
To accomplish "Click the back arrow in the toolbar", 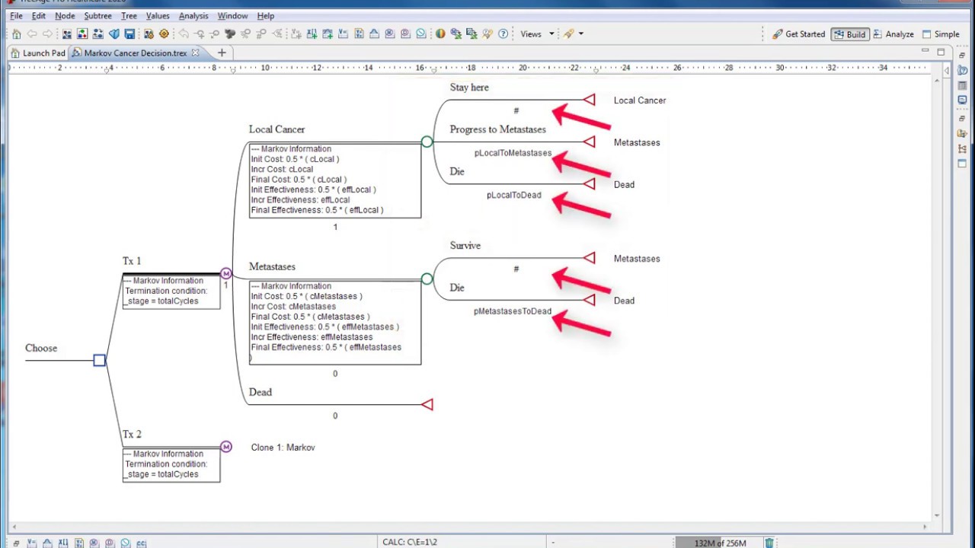I will click(32, 34).
